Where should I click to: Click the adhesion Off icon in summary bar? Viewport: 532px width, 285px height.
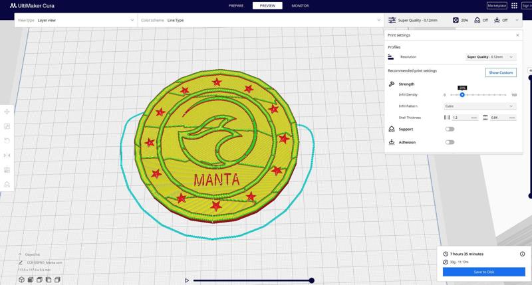[497, 21]
